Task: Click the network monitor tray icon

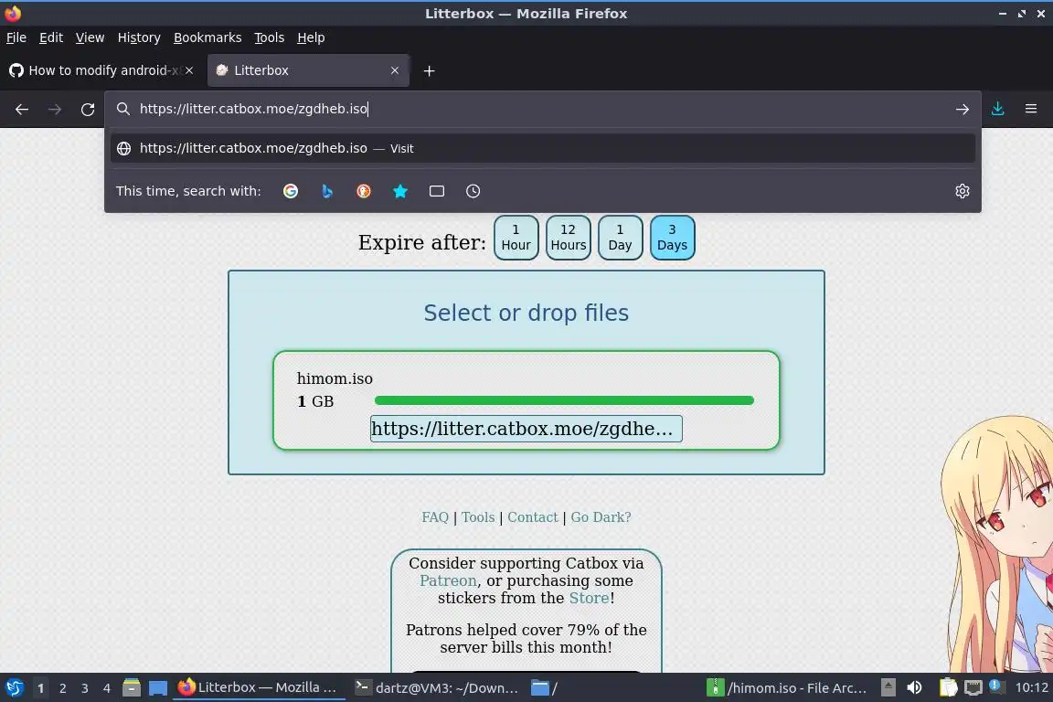Action: pyautogui.click(x=973, y=688)
